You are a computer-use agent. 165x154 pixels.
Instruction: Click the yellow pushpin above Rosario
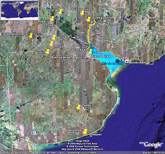click(52, 18)
